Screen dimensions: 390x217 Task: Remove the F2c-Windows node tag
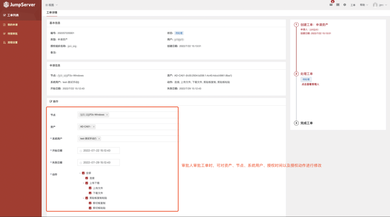click(x=107, y=115)
